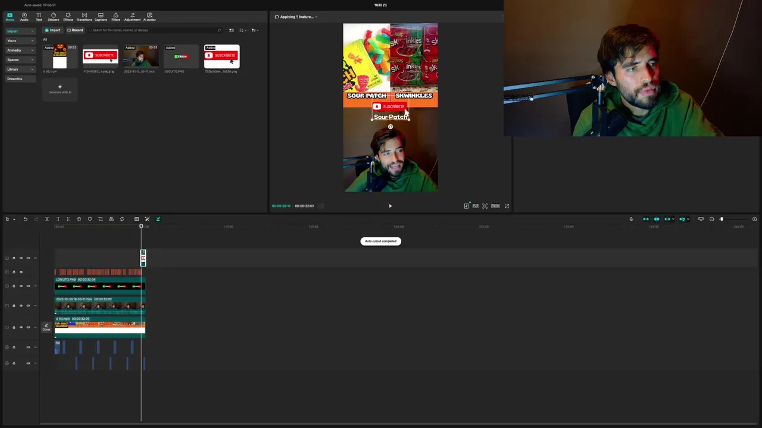This screenshot has width=762, height=428.
Task: Open the media sort dropdown
Action: pos(243,30)
